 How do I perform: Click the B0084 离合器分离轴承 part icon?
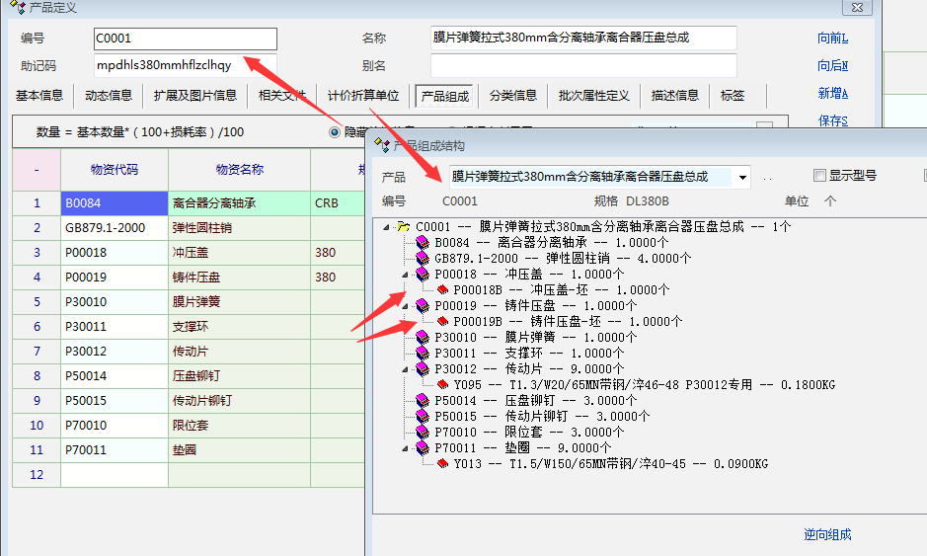pos(423,242)
